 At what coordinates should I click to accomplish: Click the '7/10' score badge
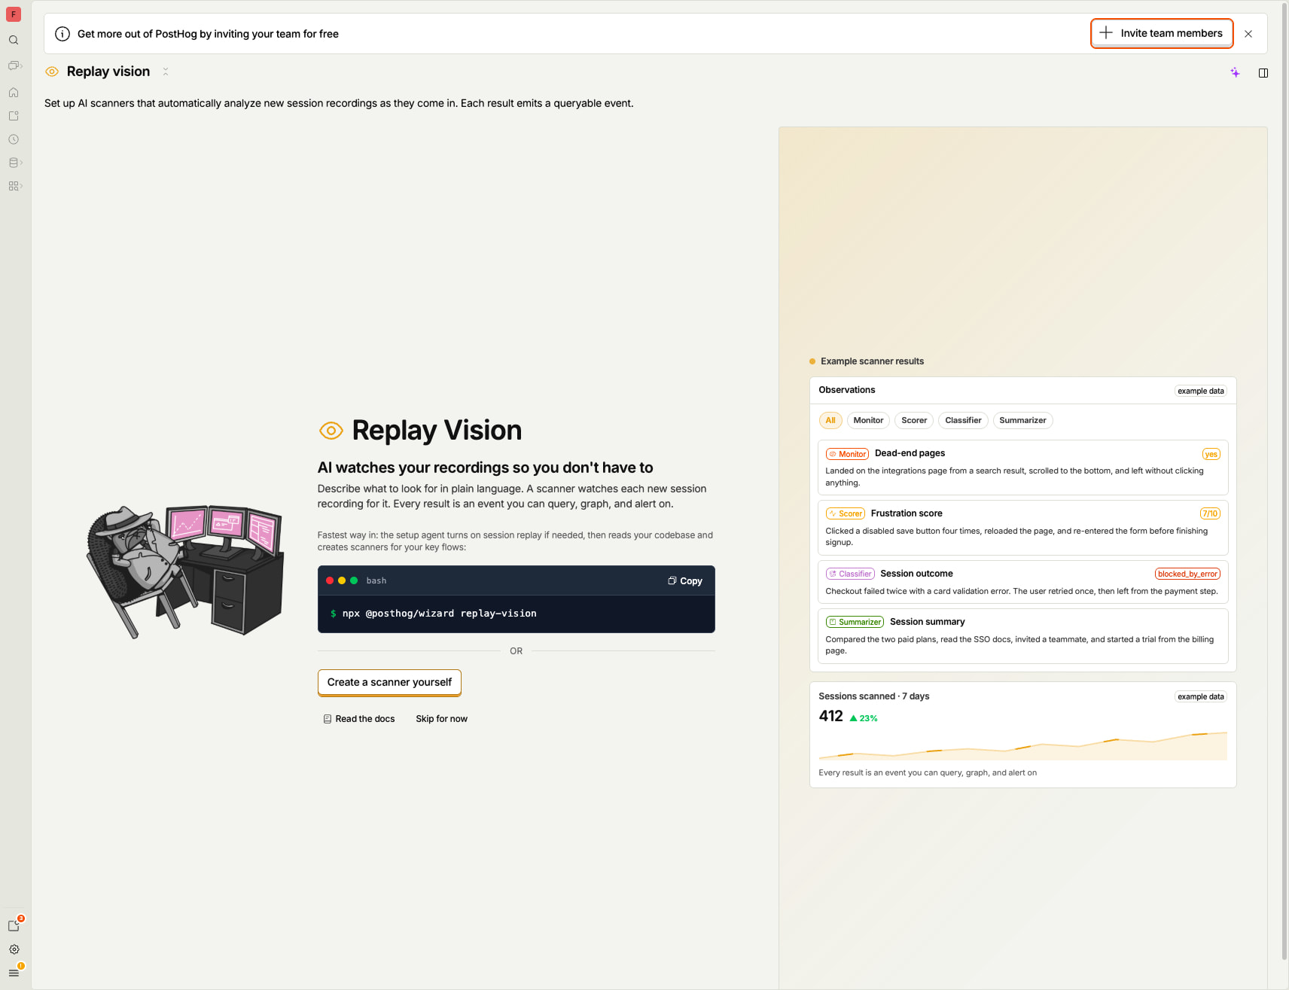pos(1210,513)
